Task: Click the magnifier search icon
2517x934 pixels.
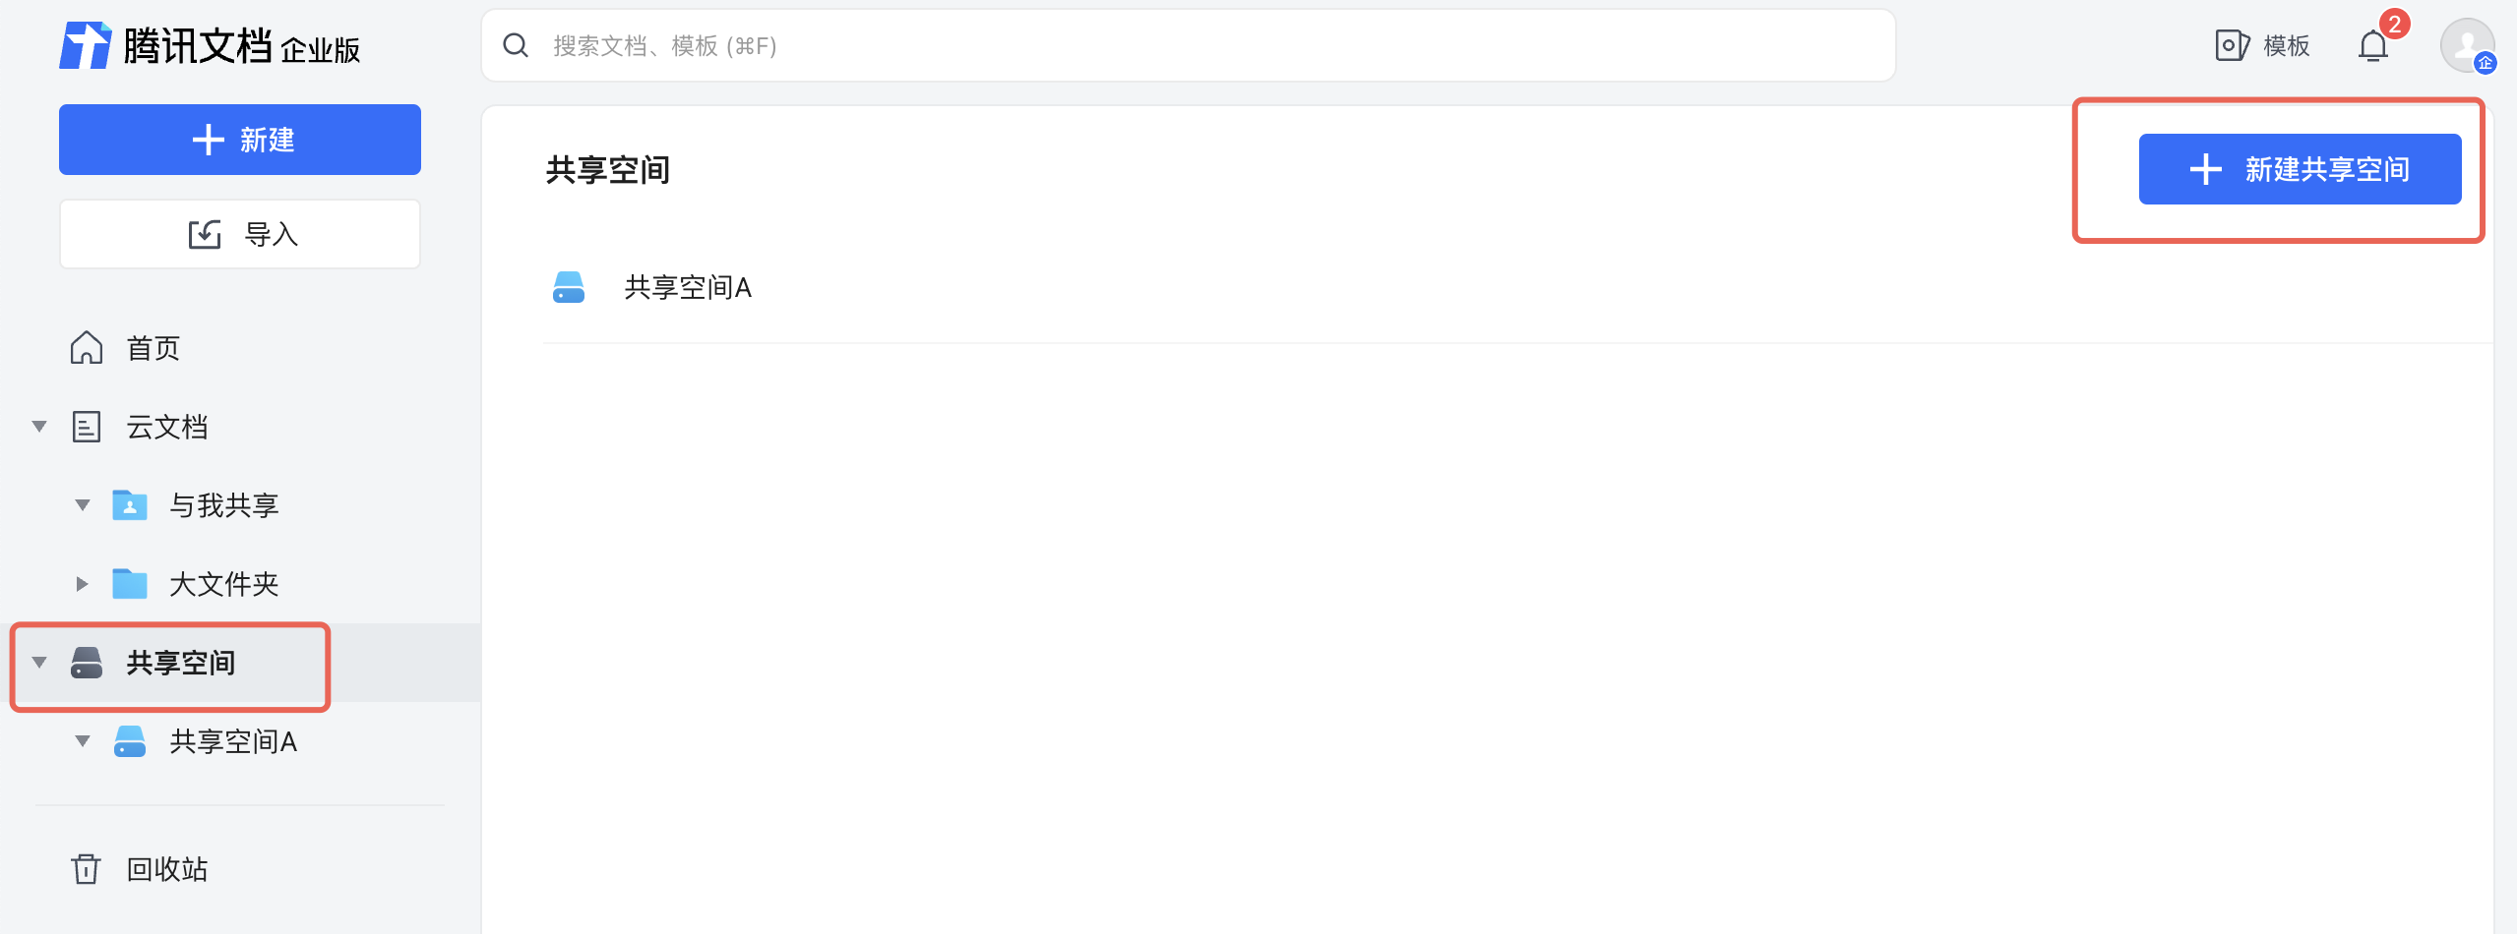Action: (x=516, y=45)
